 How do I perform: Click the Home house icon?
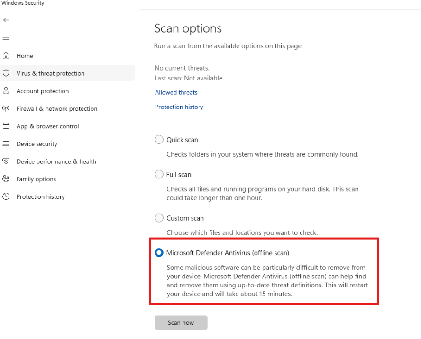6,55
